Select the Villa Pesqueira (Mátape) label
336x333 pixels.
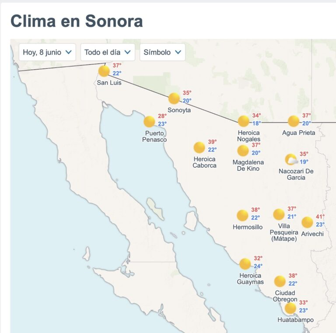pos(284,232)
